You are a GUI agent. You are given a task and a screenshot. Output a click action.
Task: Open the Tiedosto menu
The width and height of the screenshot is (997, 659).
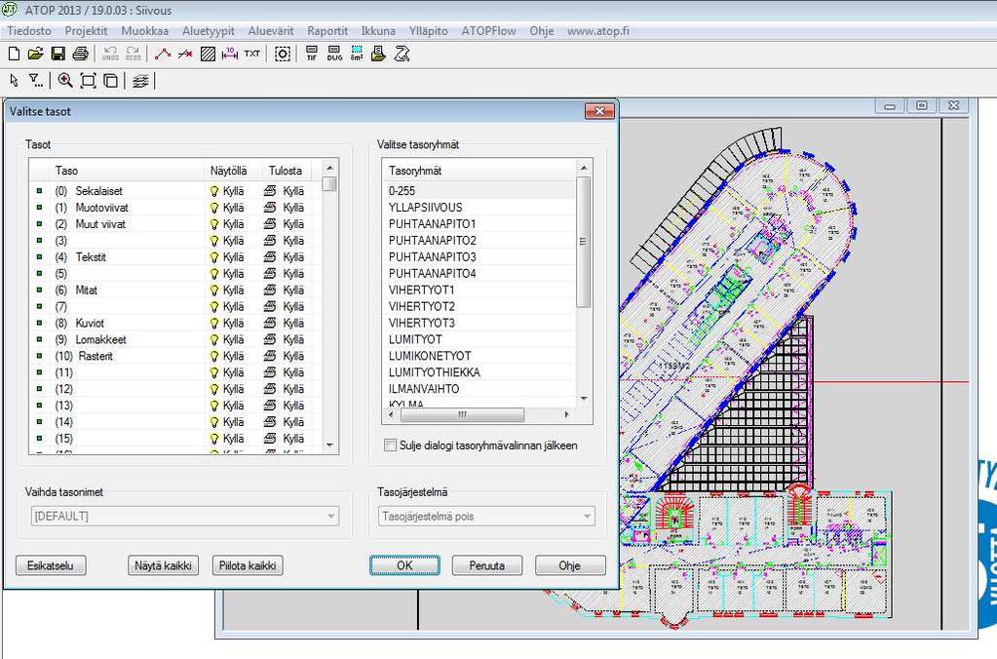29,31
